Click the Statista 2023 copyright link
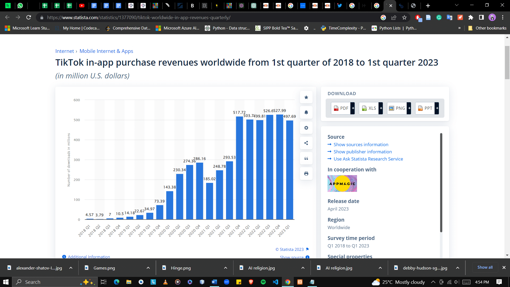The image size is (510, 287). pos(290,249)
